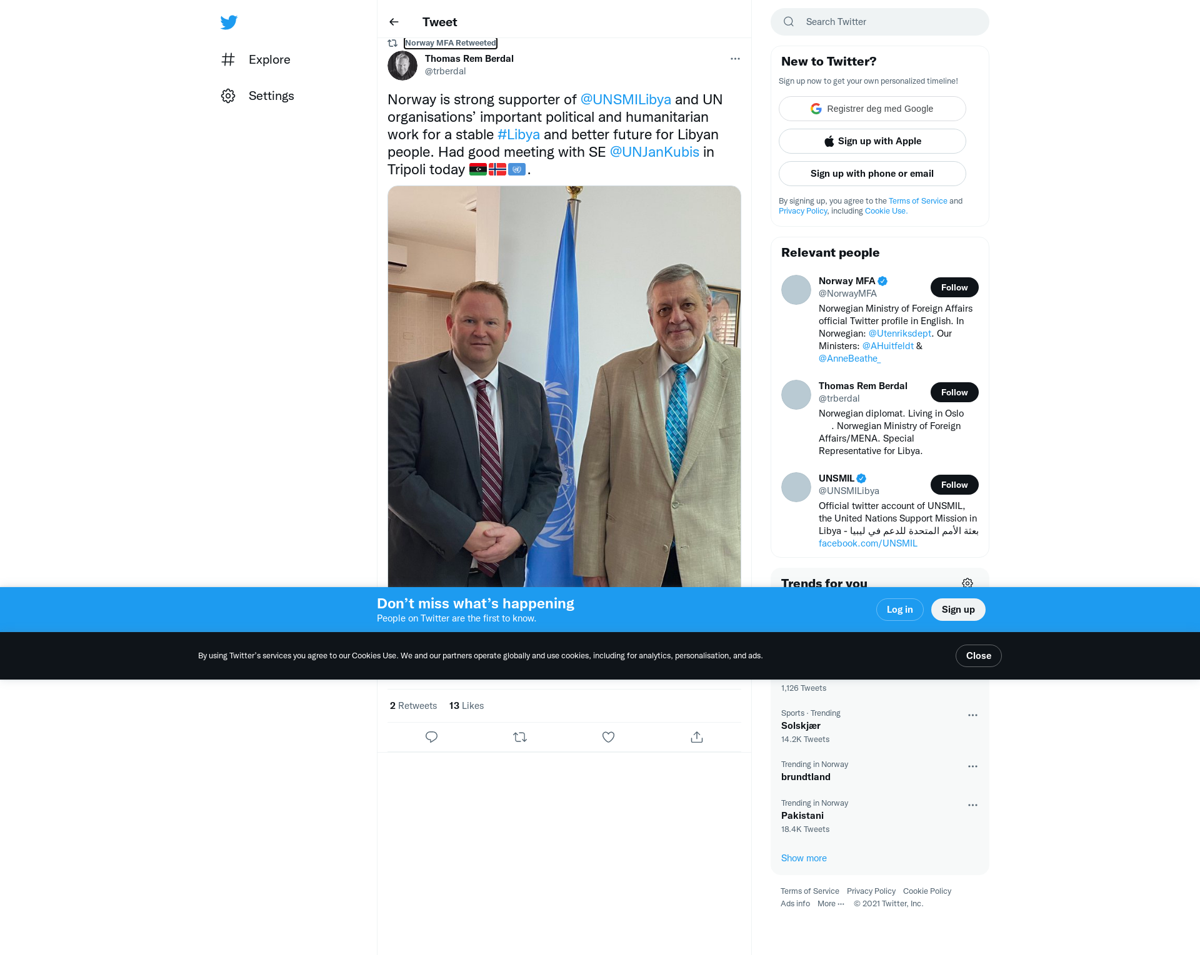Retweet using the retweet arrows icon
This screenshot has height=955, width=1200.
520,737
